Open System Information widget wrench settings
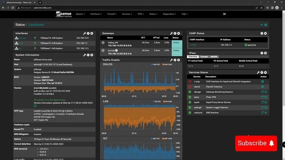This screenshot has width=285, height=160. click(x=85, y=55)
